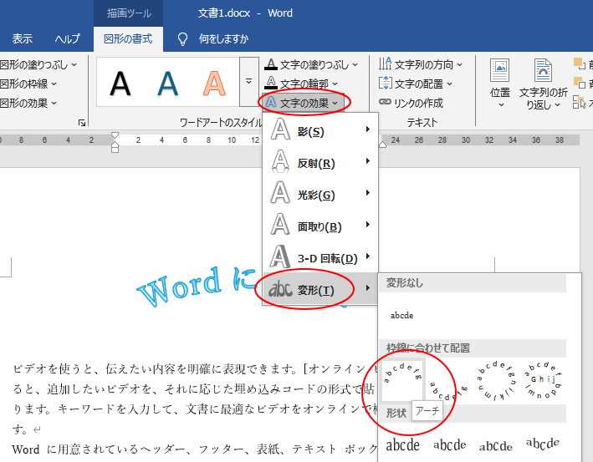
Task: Click the lightbulb Tell Me icon
Action: coord(182,38)
